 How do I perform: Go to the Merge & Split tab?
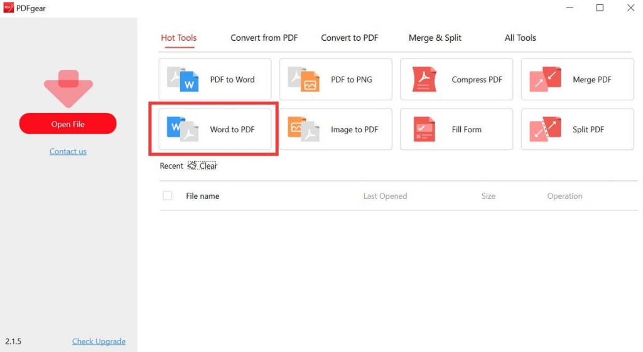tap(435, 38)
